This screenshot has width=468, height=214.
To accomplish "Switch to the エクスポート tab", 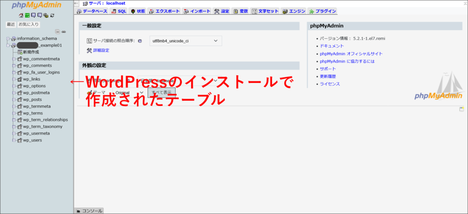I will coord(164,11).
